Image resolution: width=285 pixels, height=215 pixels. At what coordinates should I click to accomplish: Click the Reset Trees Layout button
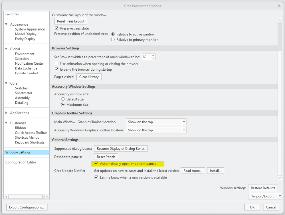(71, 21)
